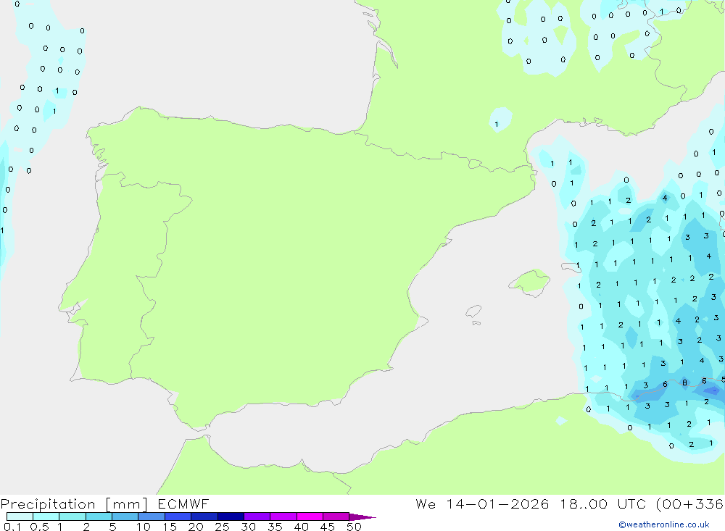Click the precipitation value '8' on the map

(685, 382)
